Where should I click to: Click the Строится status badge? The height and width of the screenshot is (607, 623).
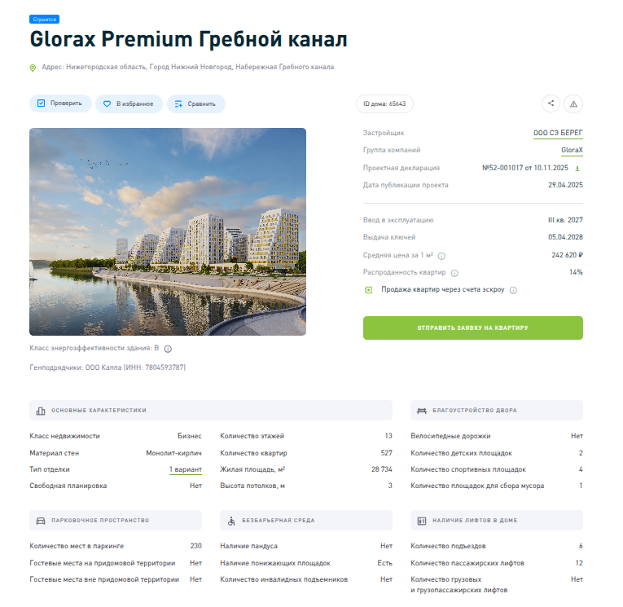coord(45,19)
